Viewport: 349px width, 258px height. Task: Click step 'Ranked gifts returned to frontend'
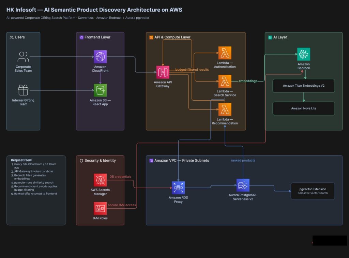click(x=34, y=194)
